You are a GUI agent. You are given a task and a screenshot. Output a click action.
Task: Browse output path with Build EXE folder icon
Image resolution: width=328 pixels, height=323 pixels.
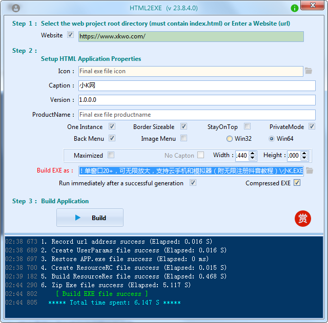pos(310,170)
